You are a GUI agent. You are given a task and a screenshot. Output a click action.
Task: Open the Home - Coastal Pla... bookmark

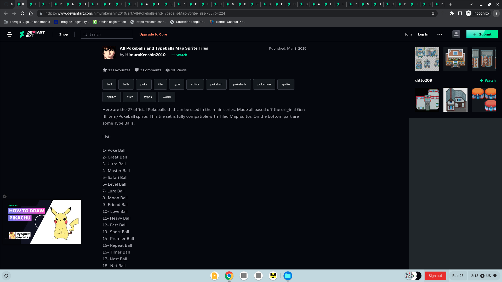pyautogui.click(x=227, y=22)
